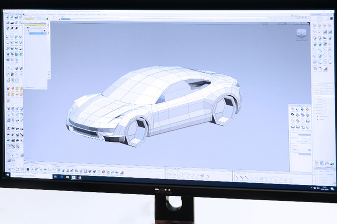Tick bottom checkbox in Control Panel options list
Viewport: 337px width, 224px height.
point(324,113)
